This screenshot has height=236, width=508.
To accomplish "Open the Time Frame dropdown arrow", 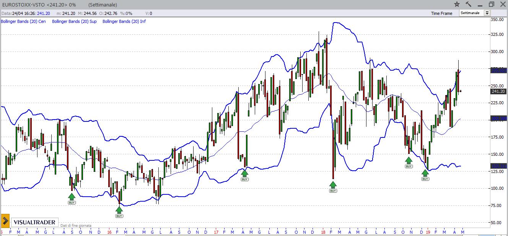I will tap(487, 13).
